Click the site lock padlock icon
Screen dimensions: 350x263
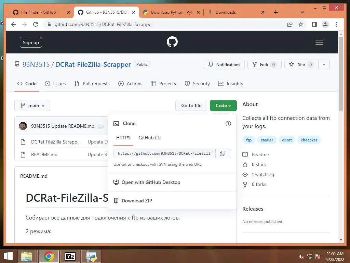click(49, 24)
